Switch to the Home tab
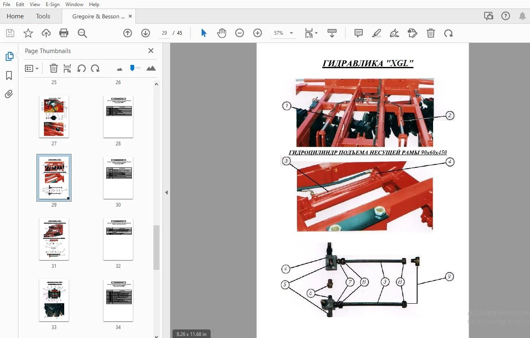The height and width of the screenshot is (338, 530). point(15,16)
